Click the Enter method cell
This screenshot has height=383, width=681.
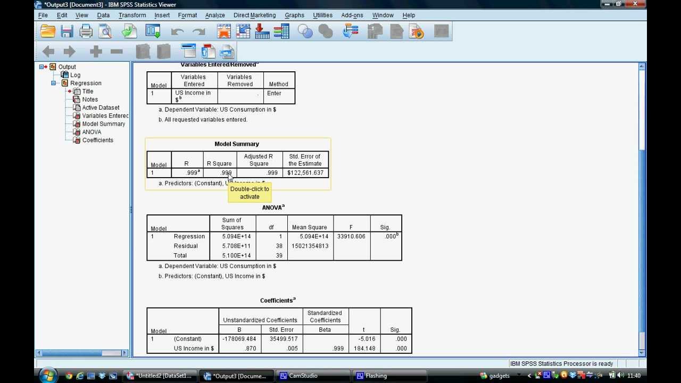(x=274, y=93)
